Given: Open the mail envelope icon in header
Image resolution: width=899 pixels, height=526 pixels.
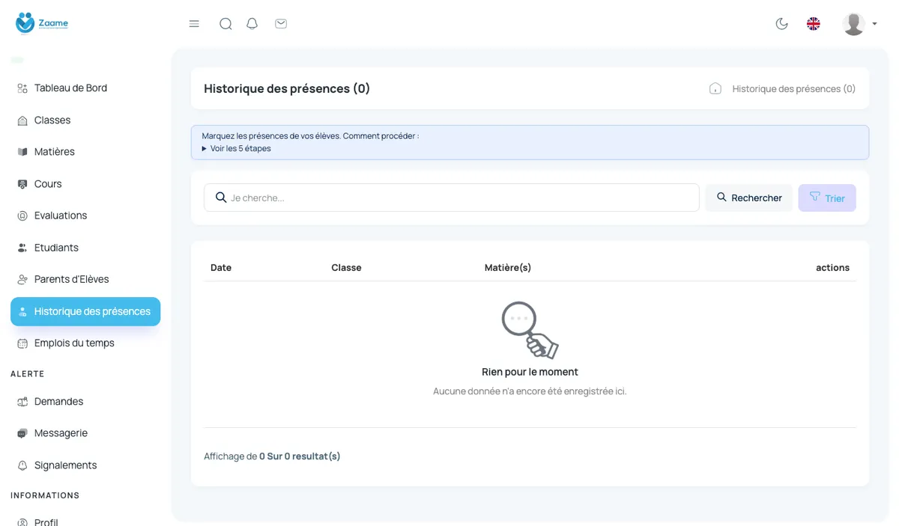Looking at the screenshot, I should click(x=281, y=24).
